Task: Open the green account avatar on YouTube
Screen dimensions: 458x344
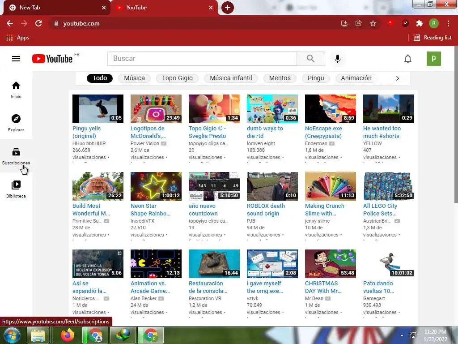Action: [x=434, y=59]
